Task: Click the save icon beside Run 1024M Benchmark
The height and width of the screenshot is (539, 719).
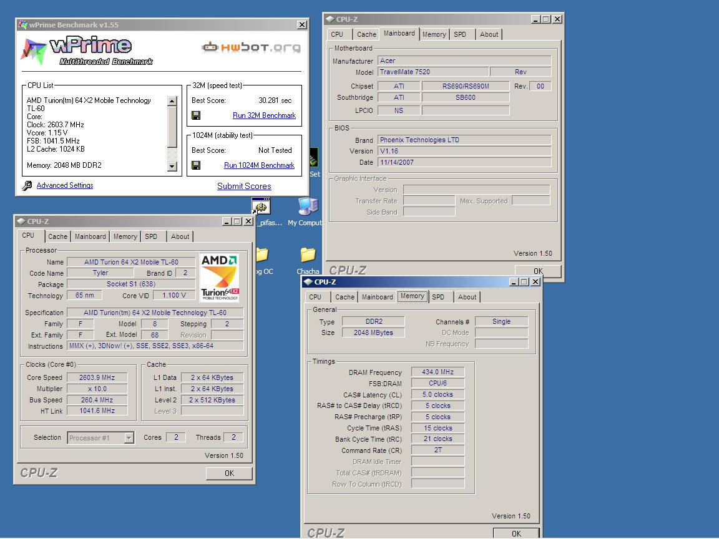Action: (196, 165)
